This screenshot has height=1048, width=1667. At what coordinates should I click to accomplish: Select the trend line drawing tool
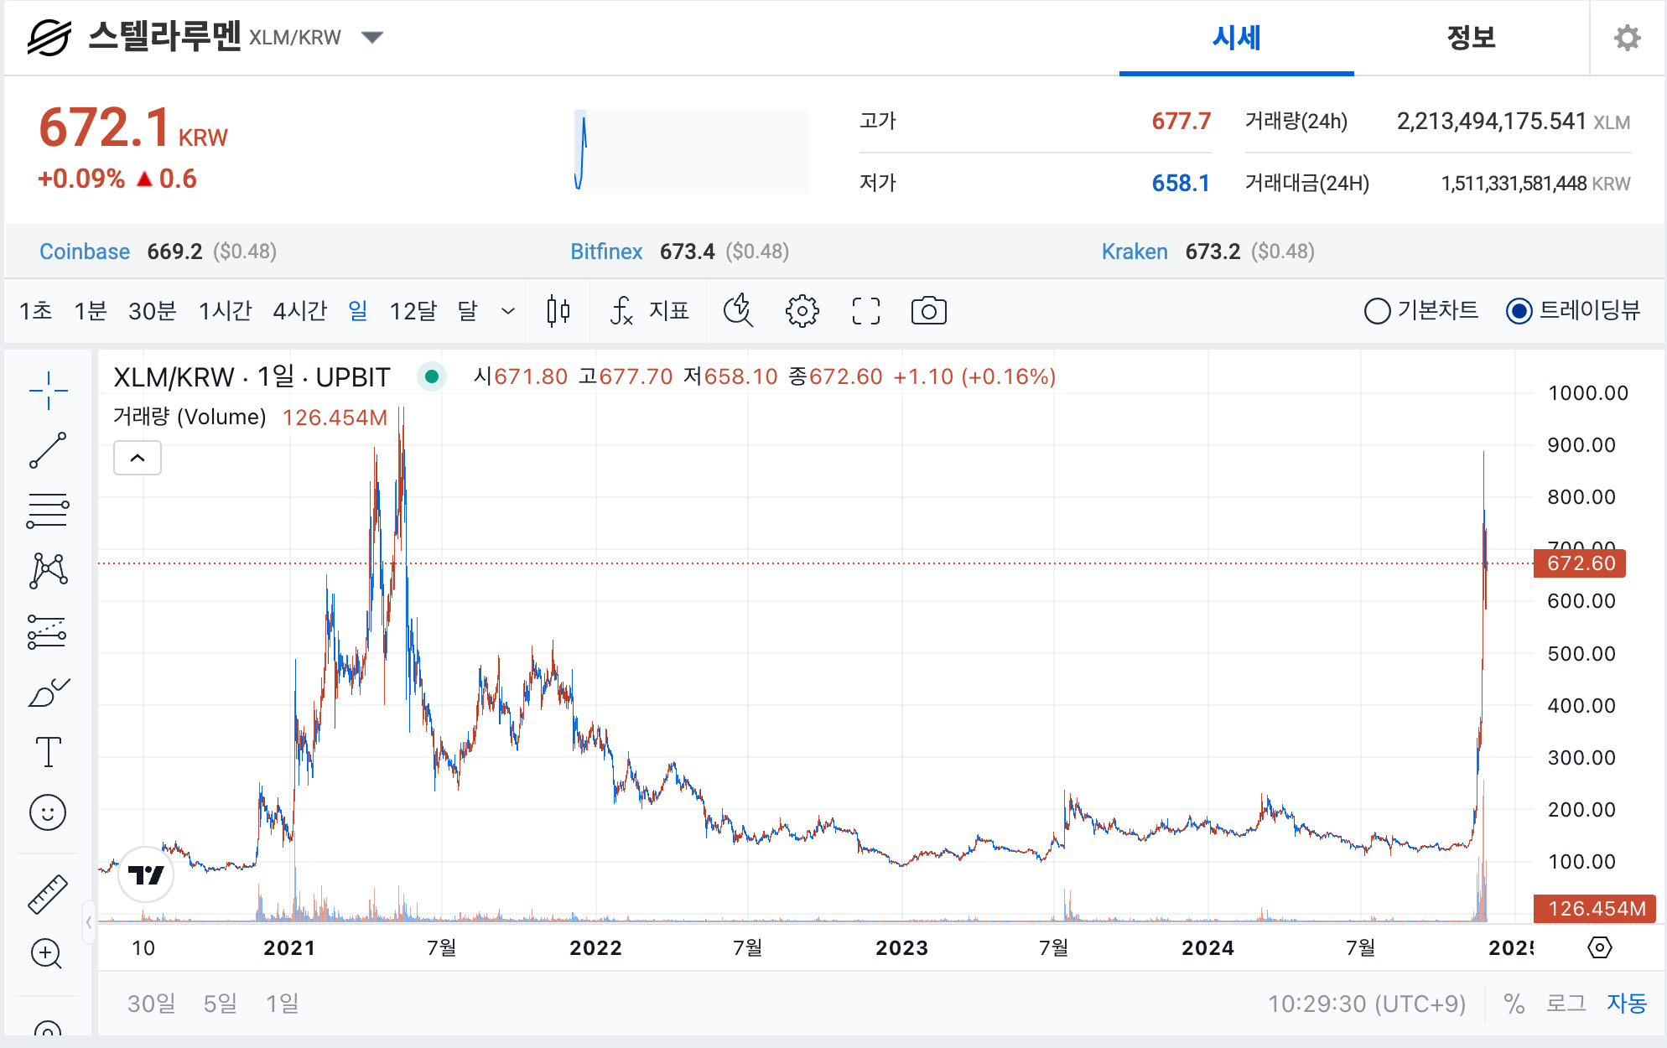[48, 450]
